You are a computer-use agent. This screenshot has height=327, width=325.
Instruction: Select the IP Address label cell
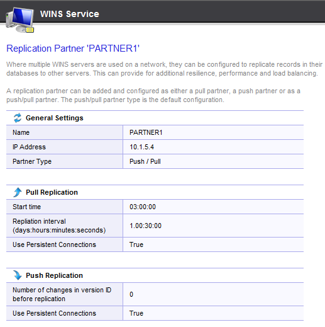[x=65, y=147]
